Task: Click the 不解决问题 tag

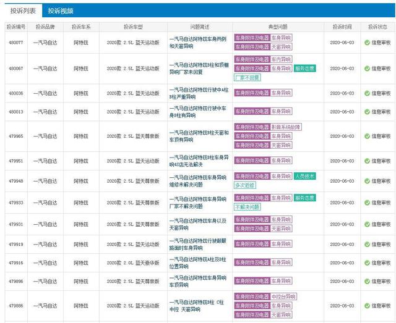Action: pyautogui.click(x=247, y=207)
